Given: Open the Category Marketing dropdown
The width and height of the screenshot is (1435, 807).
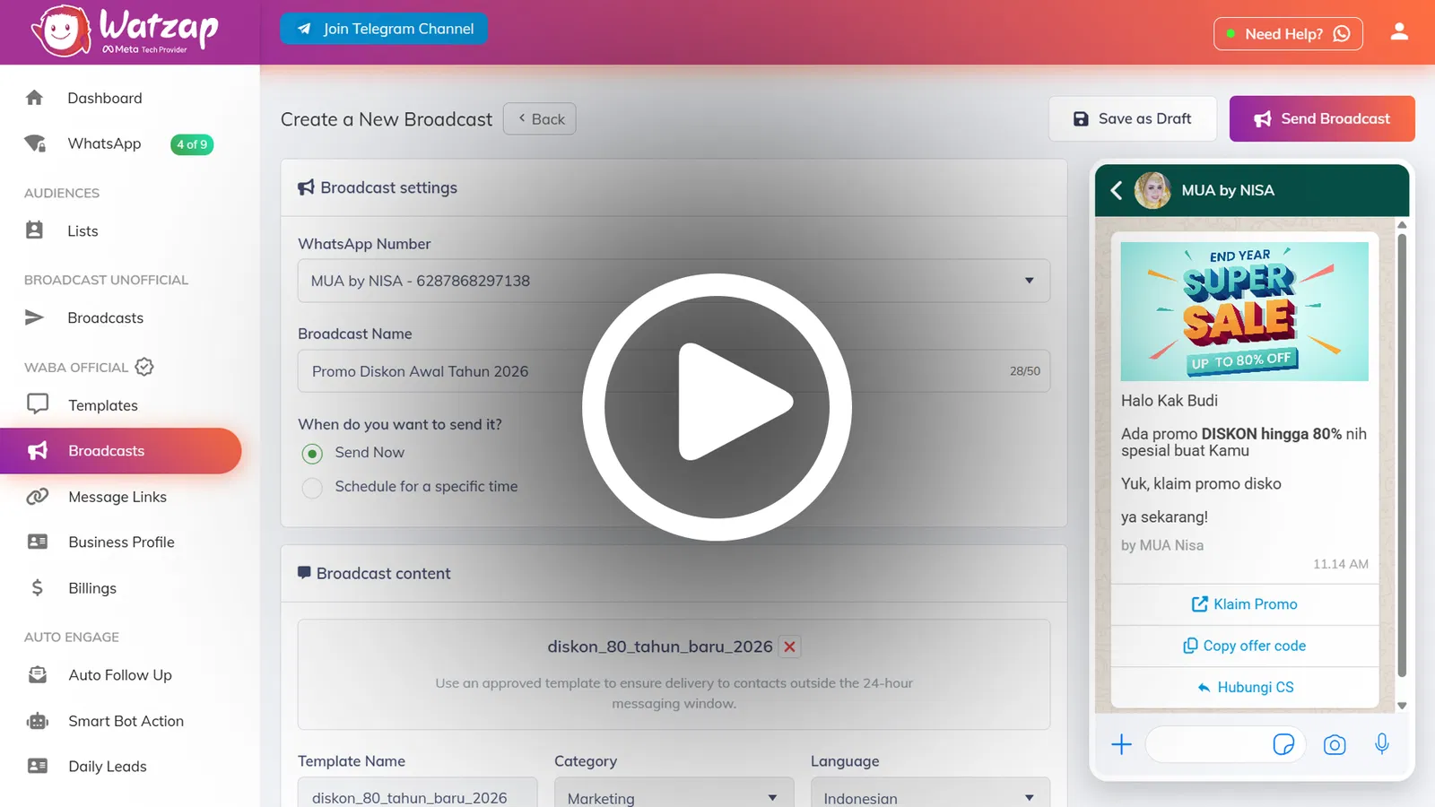Looking at the screenshot, I should point(674,793).
